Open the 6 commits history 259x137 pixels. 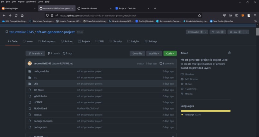(167, 64)
